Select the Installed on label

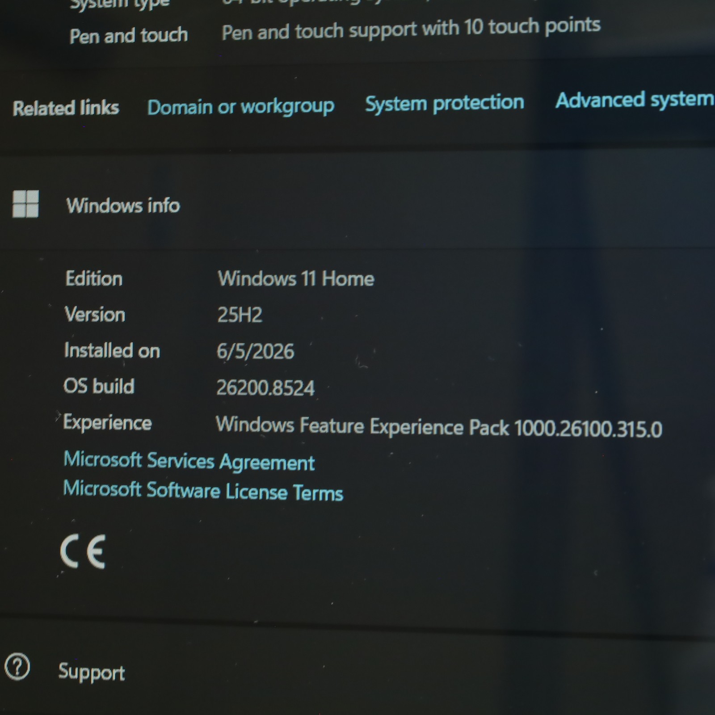112,350
